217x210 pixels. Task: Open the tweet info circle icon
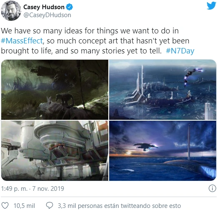(212, 189)
